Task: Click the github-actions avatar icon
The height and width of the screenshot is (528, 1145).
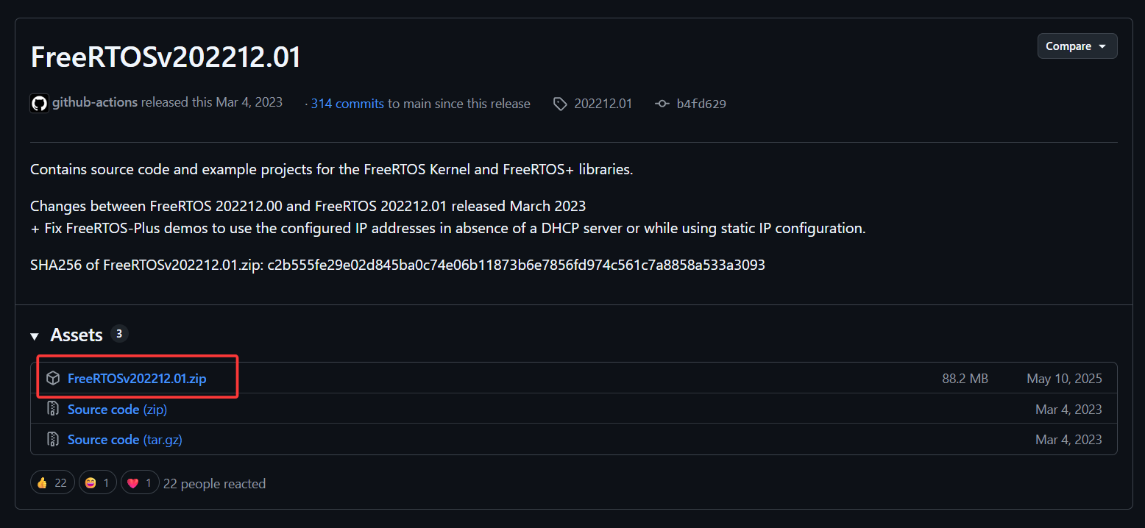Action: click(39, 103)
